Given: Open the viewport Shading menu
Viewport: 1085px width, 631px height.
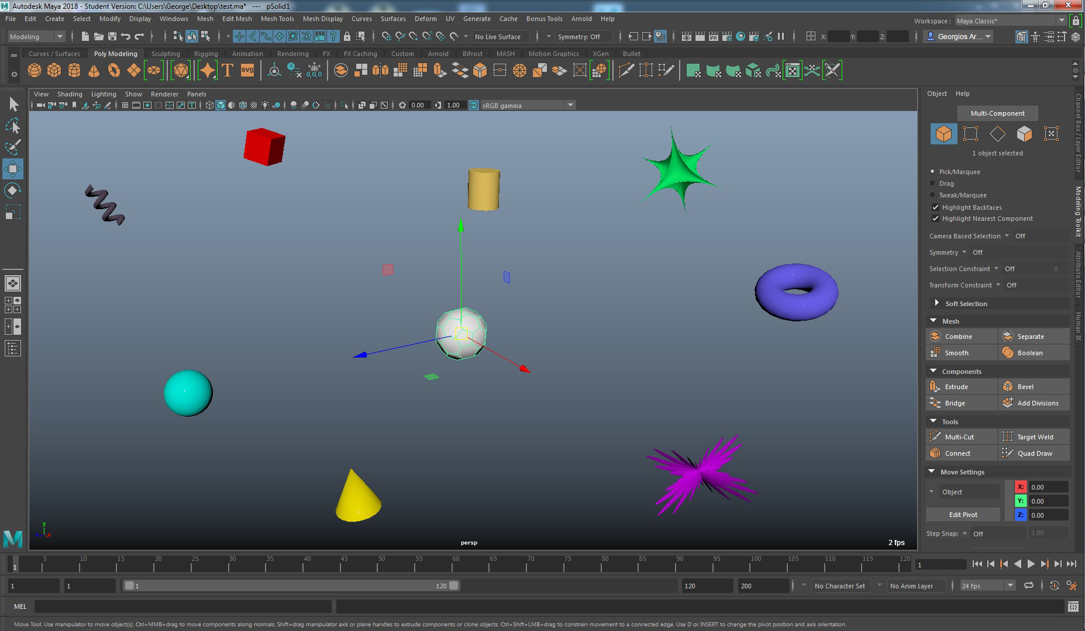Looking at the screenshot, I should point(70,94).
